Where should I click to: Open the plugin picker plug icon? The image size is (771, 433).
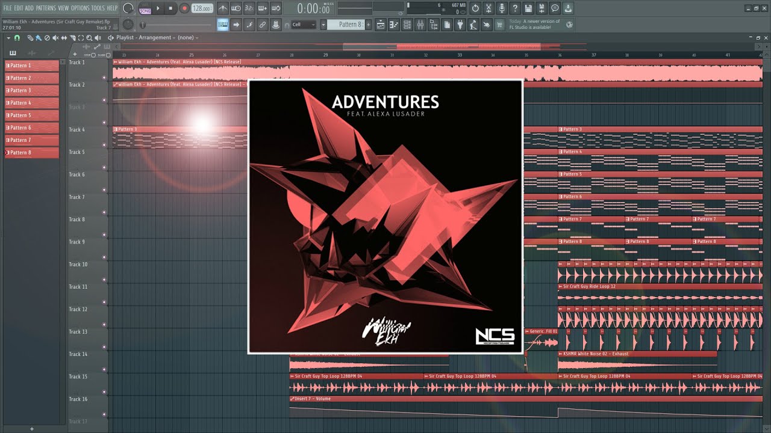tap(460, 24)
